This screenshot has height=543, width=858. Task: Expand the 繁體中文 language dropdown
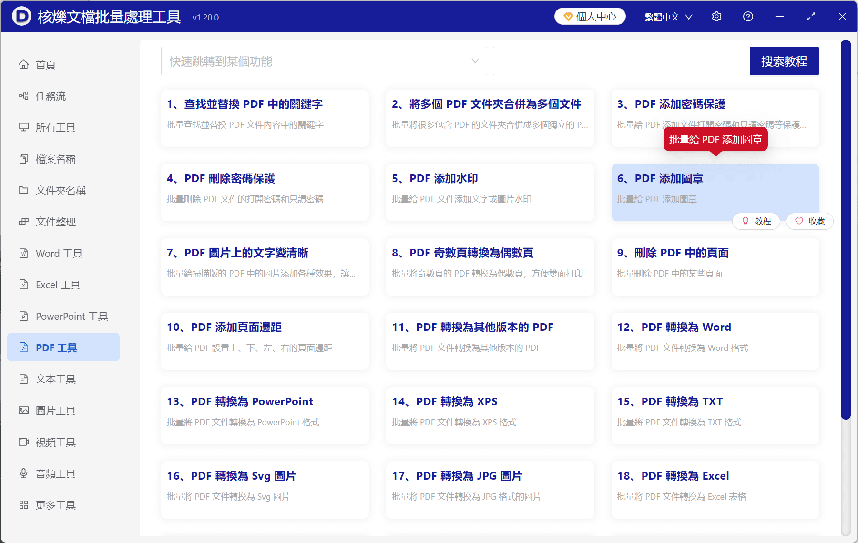668,16
